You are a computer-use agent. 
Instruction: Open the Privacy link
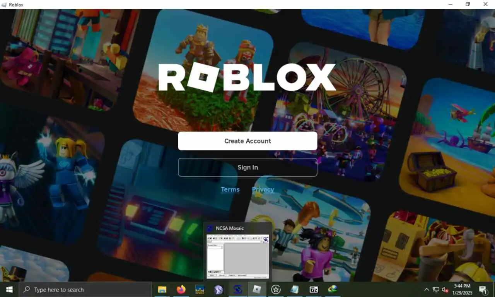point(263,189)
